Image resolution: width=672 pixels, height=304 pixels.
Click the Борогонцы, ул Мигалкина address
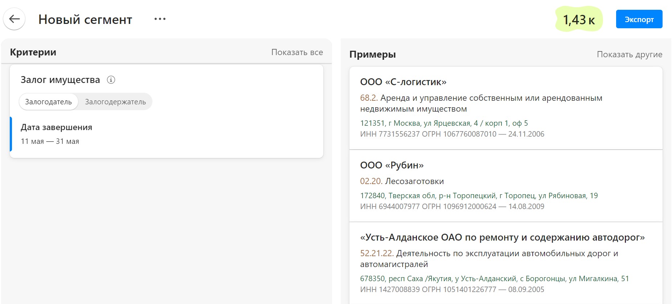[x=494, y=279]
